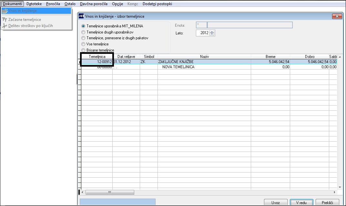The width and height of the screenshot is (346, 206).
Task: Open the Datoteke menu
Action: point(34,4)
